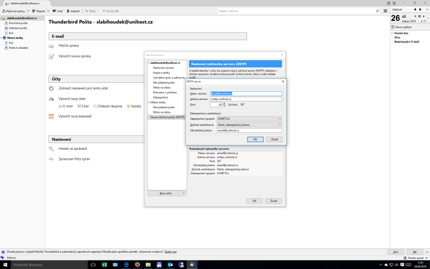The width and height of the screenshot is (430, 269).
Task: Close the Události today pane
Action: pyautogui.click(x=427, y=10)
